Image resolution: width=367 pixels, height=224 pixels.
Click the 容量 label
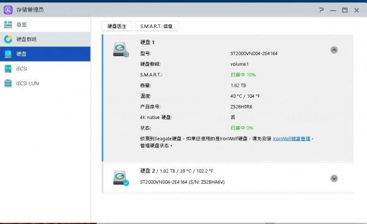point(146,85)
